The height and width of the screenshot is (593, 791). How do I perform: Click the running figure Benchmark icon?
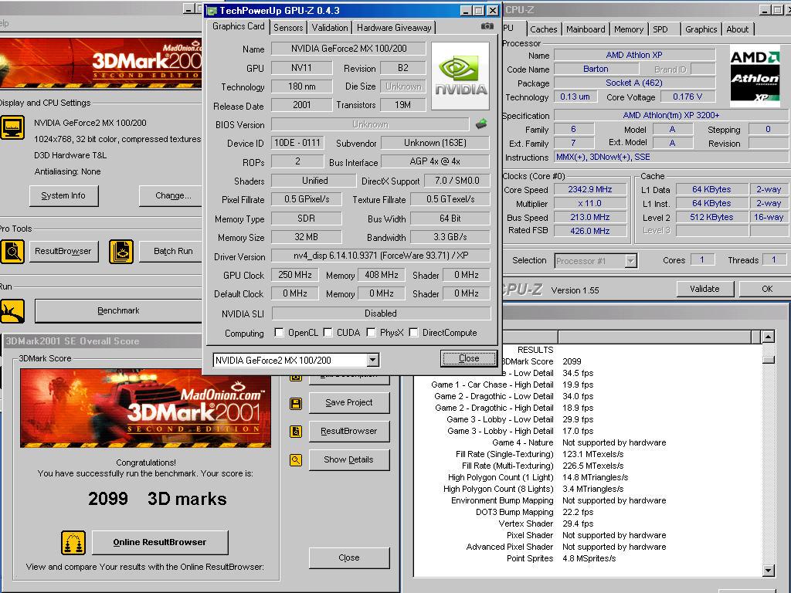point(12,310)
